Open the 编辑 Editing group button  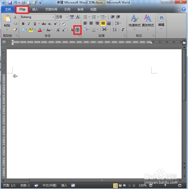[161, 22]
